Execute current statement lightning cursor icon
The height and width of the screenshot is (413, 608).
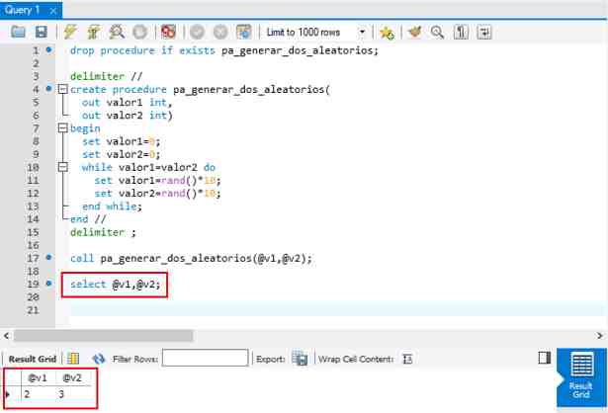click(x=94, y=32)
